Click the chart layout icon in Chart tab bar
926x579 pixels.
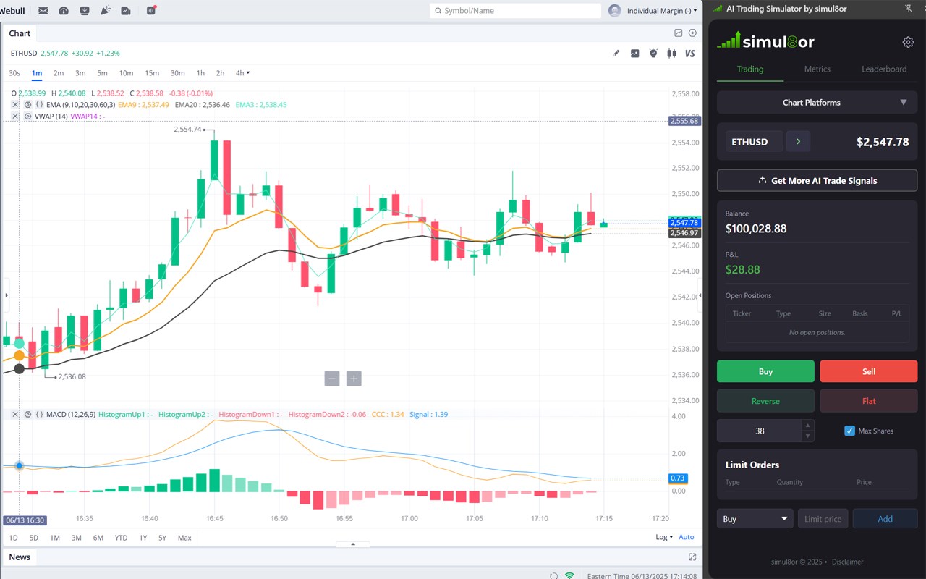[x=679, y=33]
